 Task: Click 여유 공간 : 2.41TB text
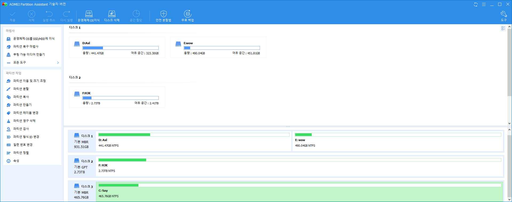pos(146,103)
